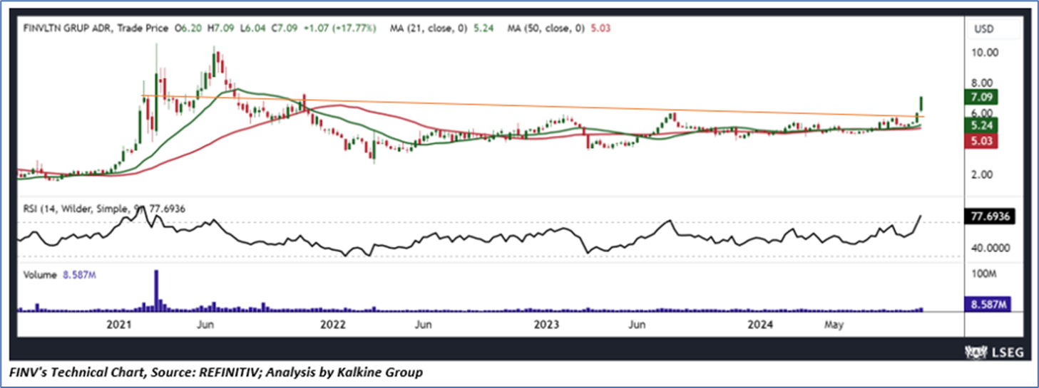Click the 8.587M volume value tag

point(988,304)
